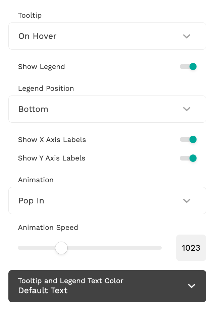Click the Show Y Axis Labels text
The image size is (216, 317).
pyautogui.click(x=52, y=158)
